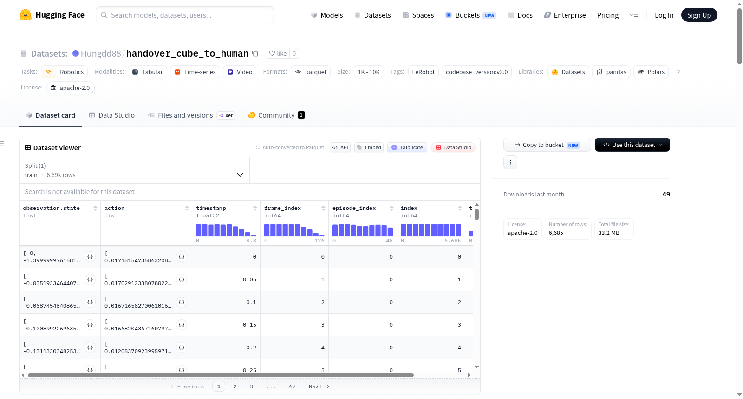This screenshot has width=743, height=399.
Task: Switch to the Data Studio tab
Action: (x=112, y=115)
